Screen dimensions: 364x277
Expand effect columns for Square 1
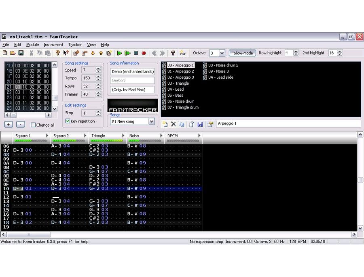pyautogui.click(x=47, y=135)
